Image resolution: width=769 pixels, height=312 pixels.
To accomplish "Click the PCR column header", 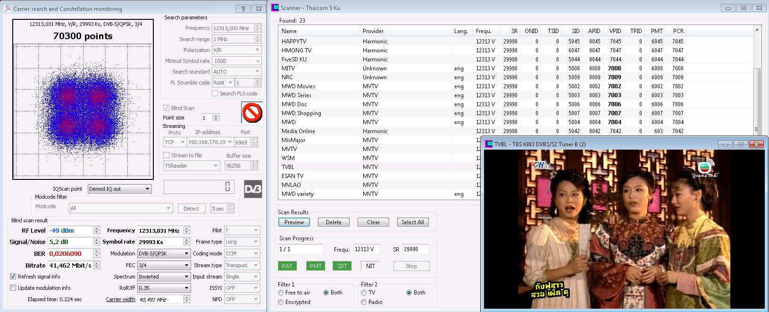I will [x=676, y=31].
